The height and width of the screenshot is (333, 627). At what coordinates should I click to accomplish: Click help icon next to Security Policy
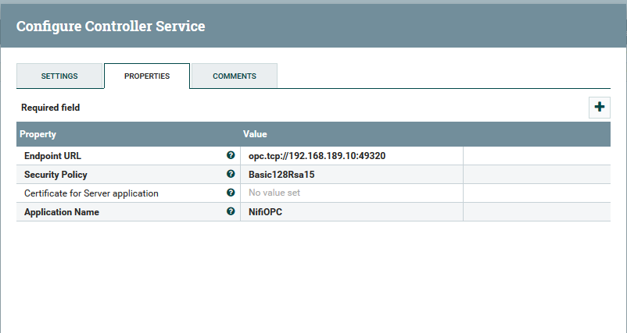[231, 174]
